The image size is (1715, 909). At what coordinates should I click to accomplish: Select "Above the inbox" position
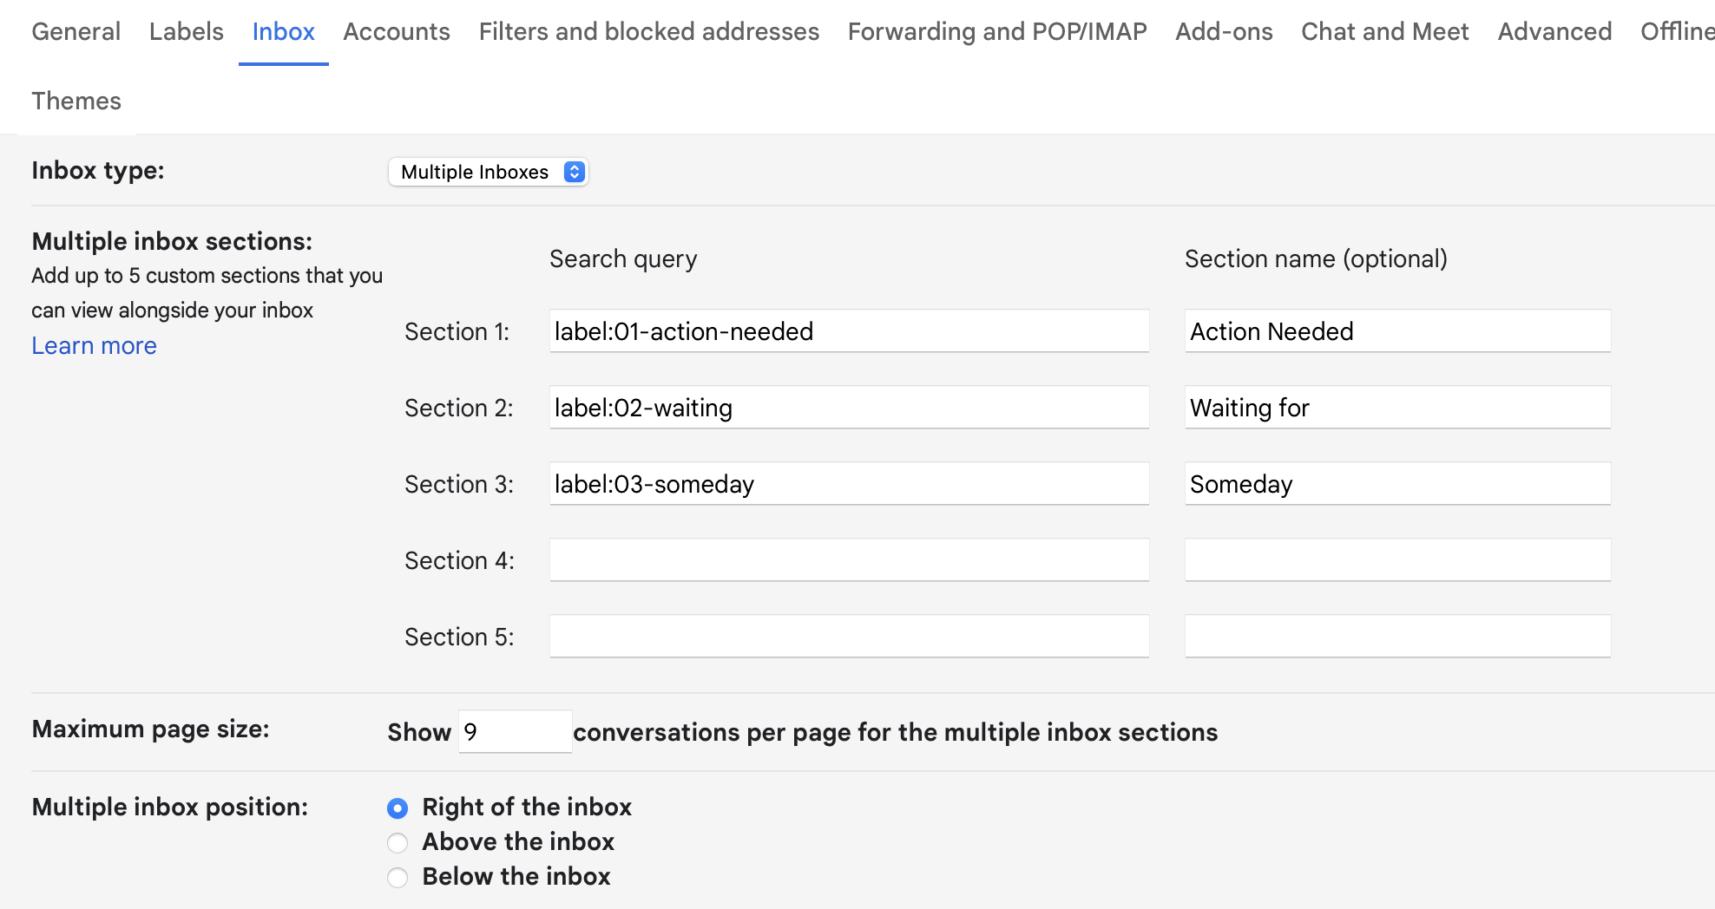point(398,842)
